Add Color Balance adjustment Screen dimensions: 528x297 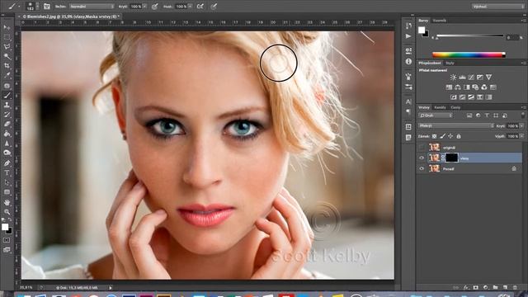pyautogui.click(x=458, y=87)
